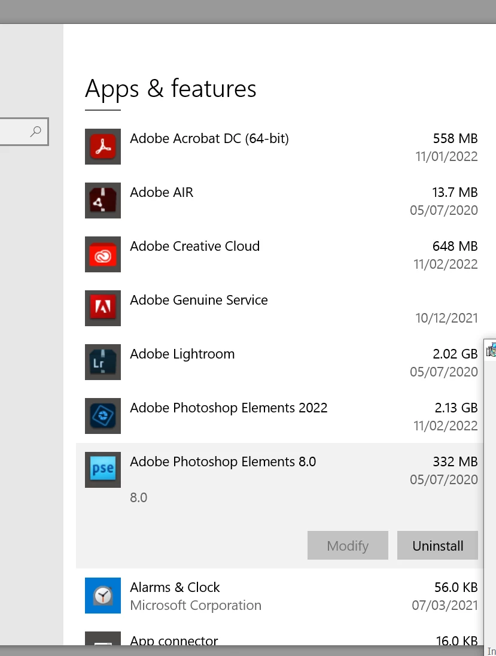496x656 pixels.
Task: Click the 332 MB size value
Action: coord(455,462)
